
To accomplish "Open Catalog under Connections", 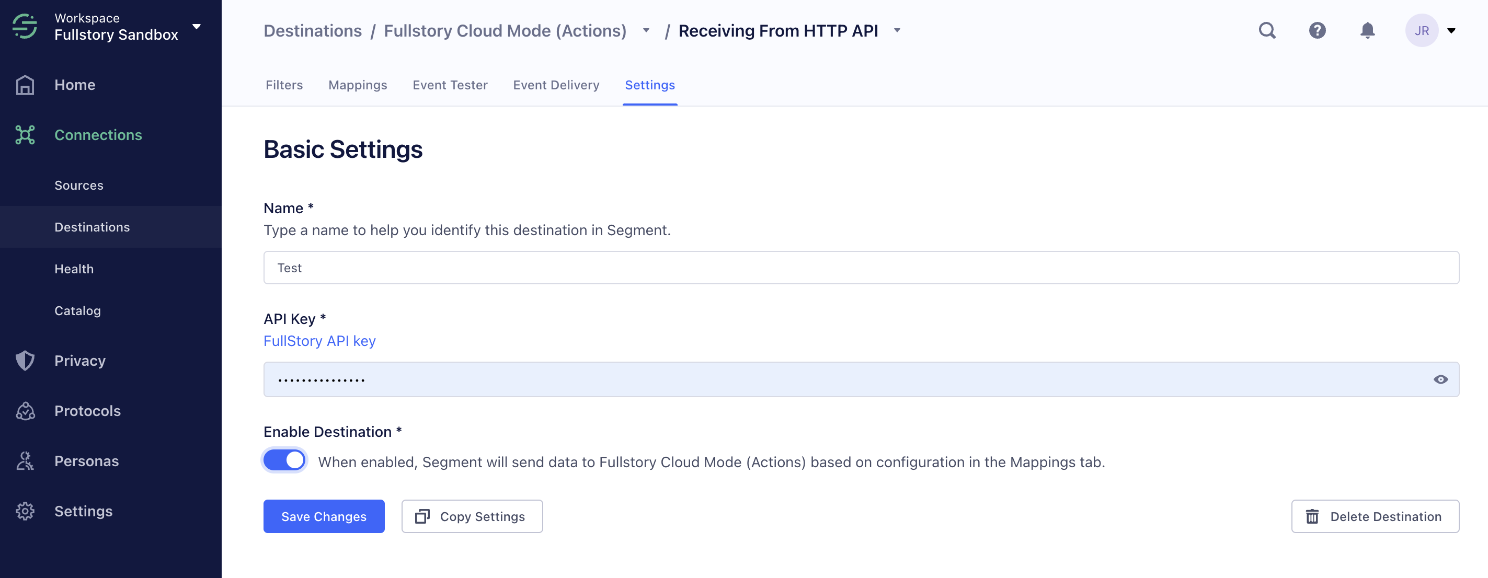I will click(77, 310).
